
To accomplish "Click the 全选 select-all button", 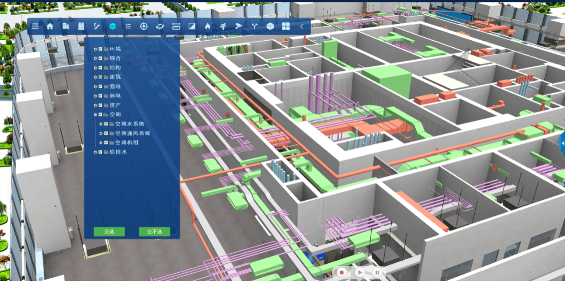I will pyautogui.click(x=109, y=231).
